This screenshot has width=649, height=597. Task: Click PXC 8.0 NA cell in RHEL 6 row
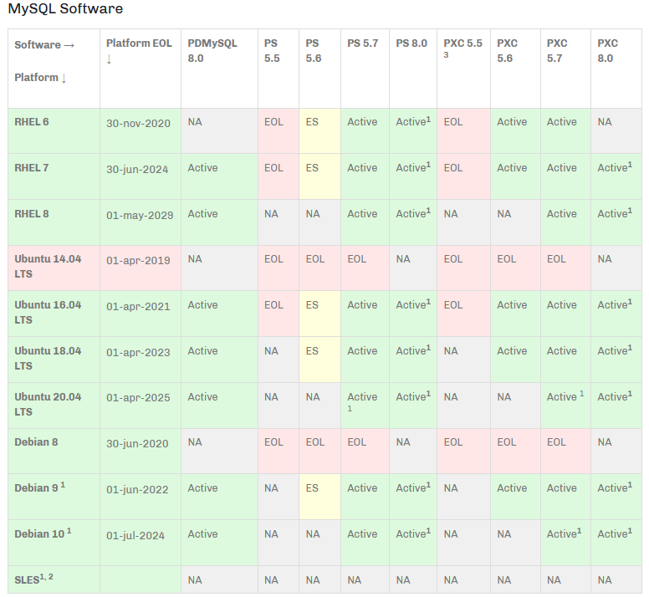tap(616, 131)
